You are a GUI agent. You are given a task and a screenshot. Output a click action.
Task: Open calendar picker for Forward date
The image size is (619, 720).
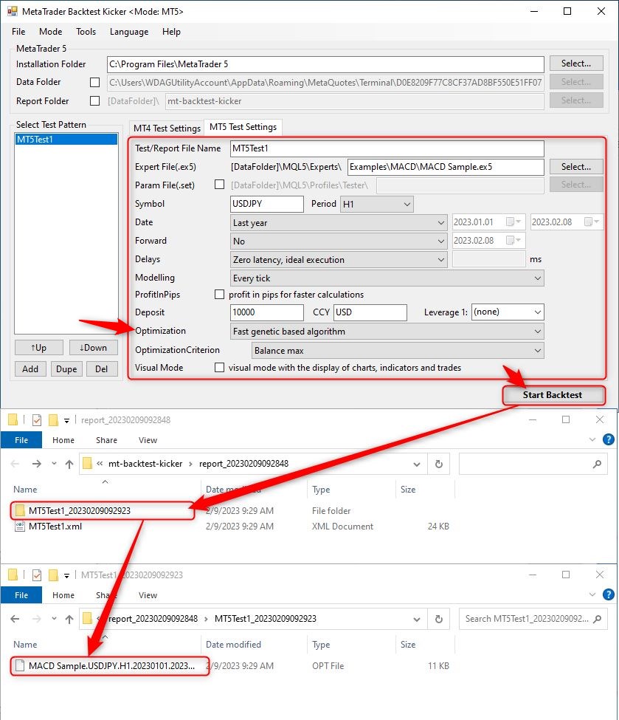coord(514,240)
